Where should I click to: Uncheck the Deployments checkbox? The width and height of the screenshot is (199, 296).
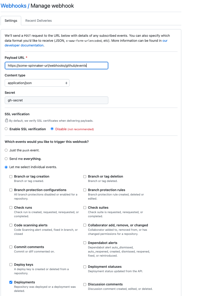11,282
